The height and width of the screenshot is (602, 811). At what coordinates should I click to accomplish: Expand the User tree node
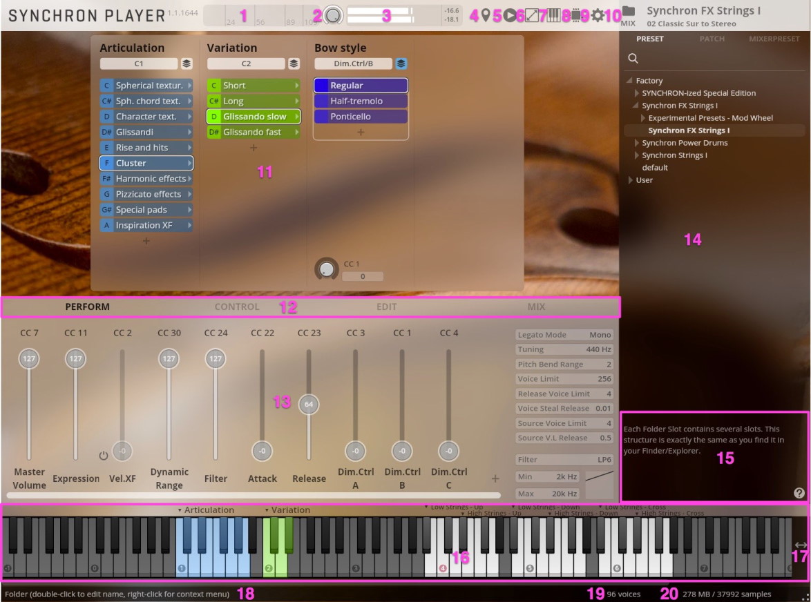point(631,179)
